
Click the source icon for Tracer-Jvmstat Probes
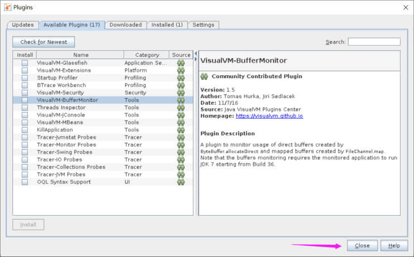pyautogui.click(x=181, y=137)
